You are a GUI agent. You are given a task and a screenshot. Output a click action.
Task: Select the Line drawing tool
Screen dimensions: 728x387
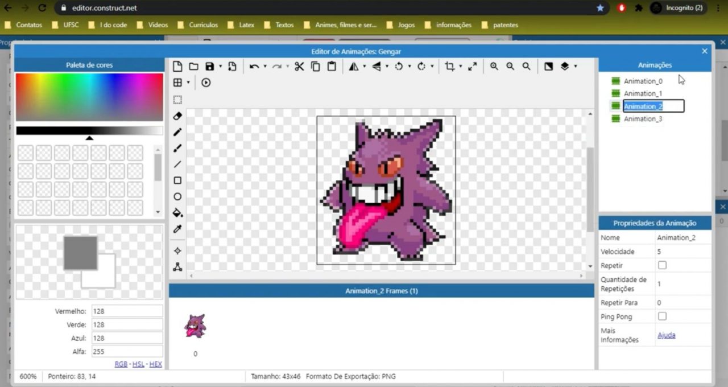[177, 164]
